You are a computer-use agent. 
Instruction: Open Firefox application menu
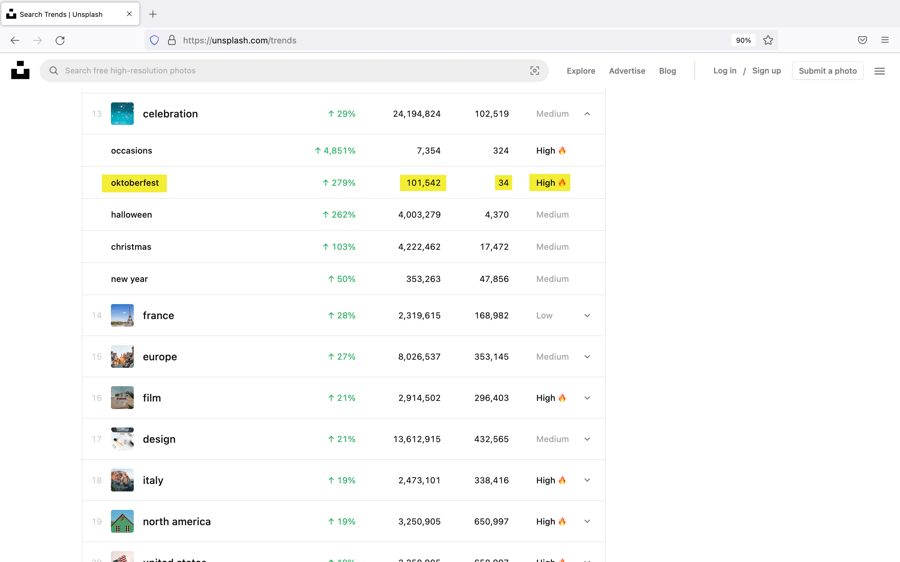tap(885, 40)
